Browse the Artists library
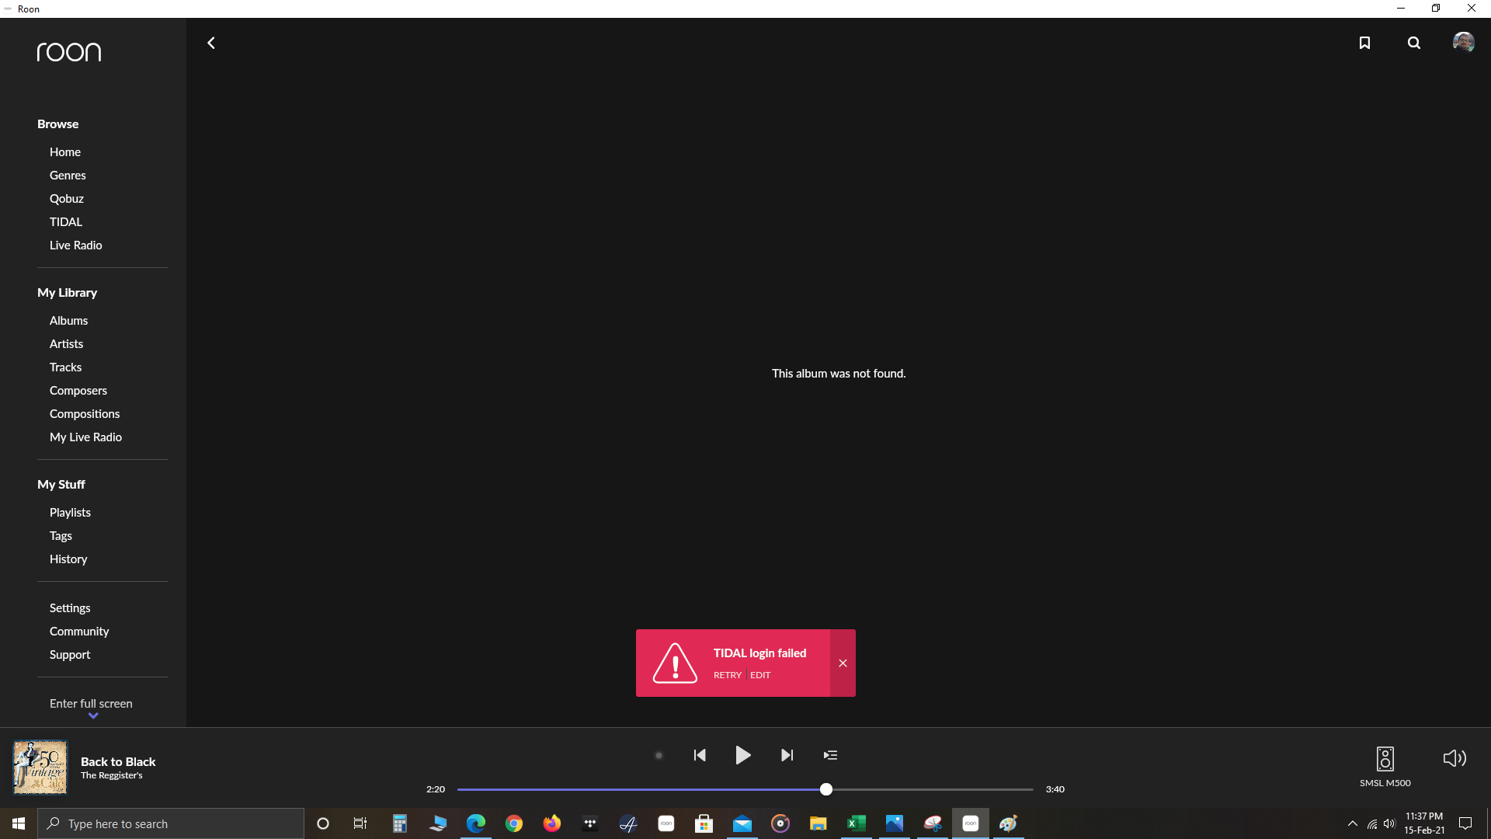 pos(67,344)
